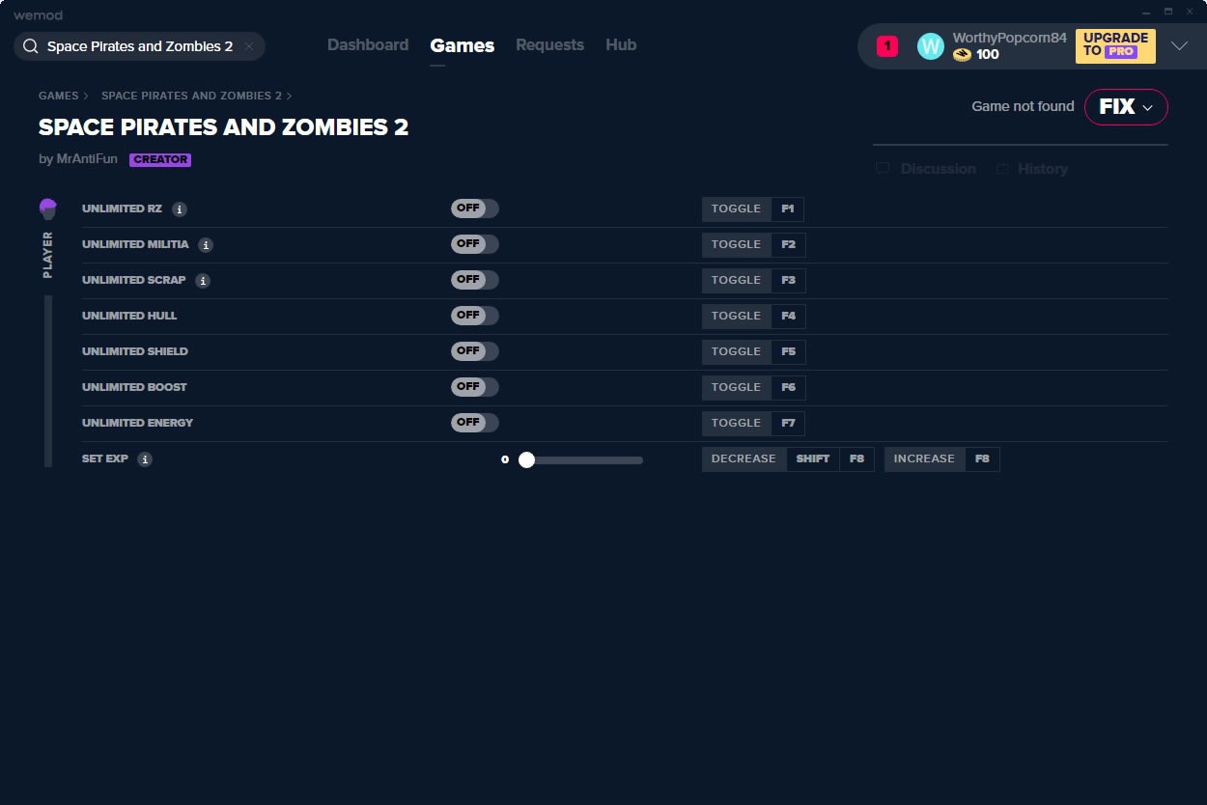Enable the Unlimited Hull toggle
Screen dimensions: 1207x805
474,316
